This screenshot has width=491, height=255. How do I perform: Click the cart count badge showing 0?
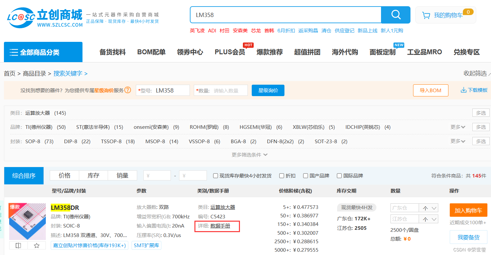point(468,12)
